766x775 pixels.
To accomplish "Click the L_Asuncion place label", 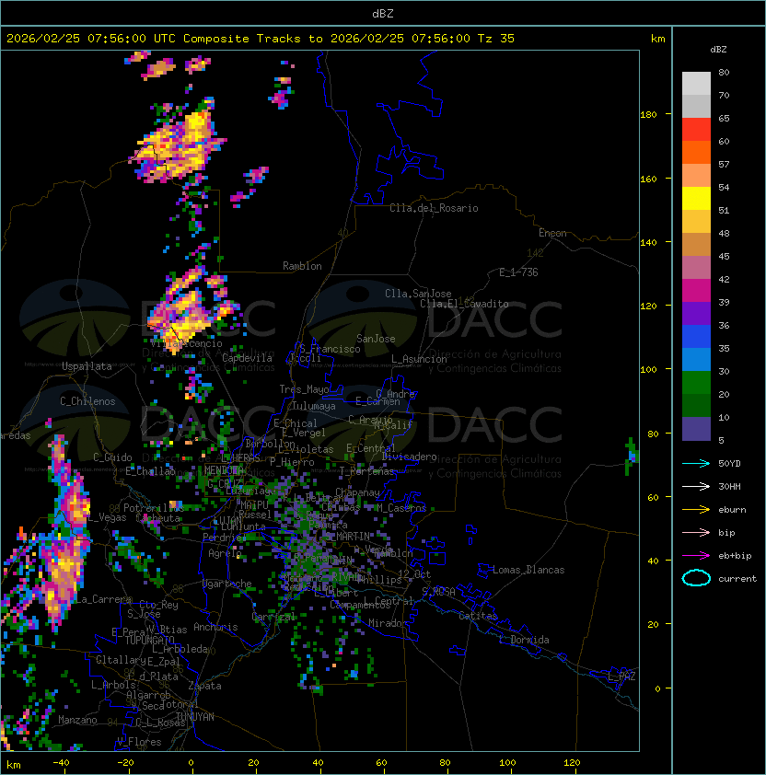I will 419,359.
